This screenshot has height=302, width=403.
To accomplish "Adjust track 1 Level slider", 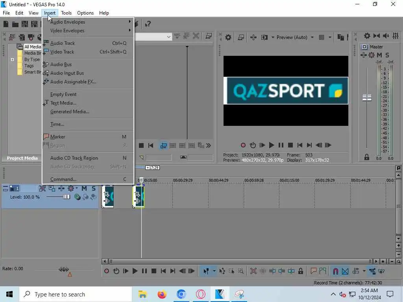I will coord(66,197).
